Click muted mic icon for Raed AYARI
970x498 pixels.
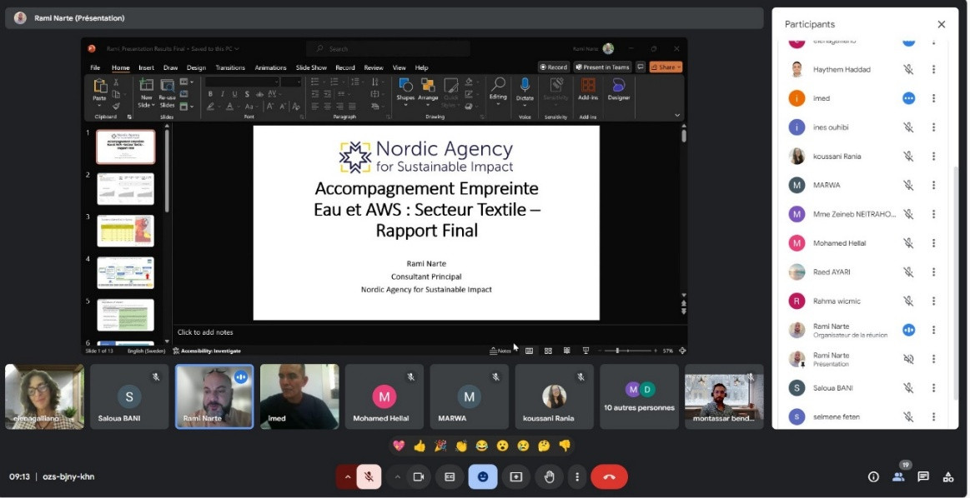point(908,271)
